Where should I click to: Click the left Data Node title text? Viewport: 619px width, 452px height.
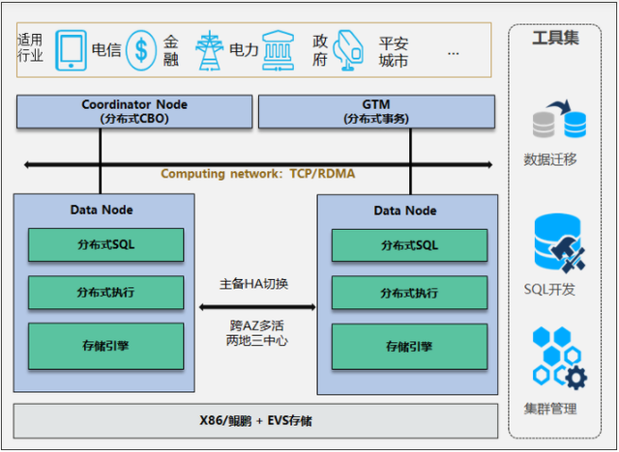tap(102, 210)
